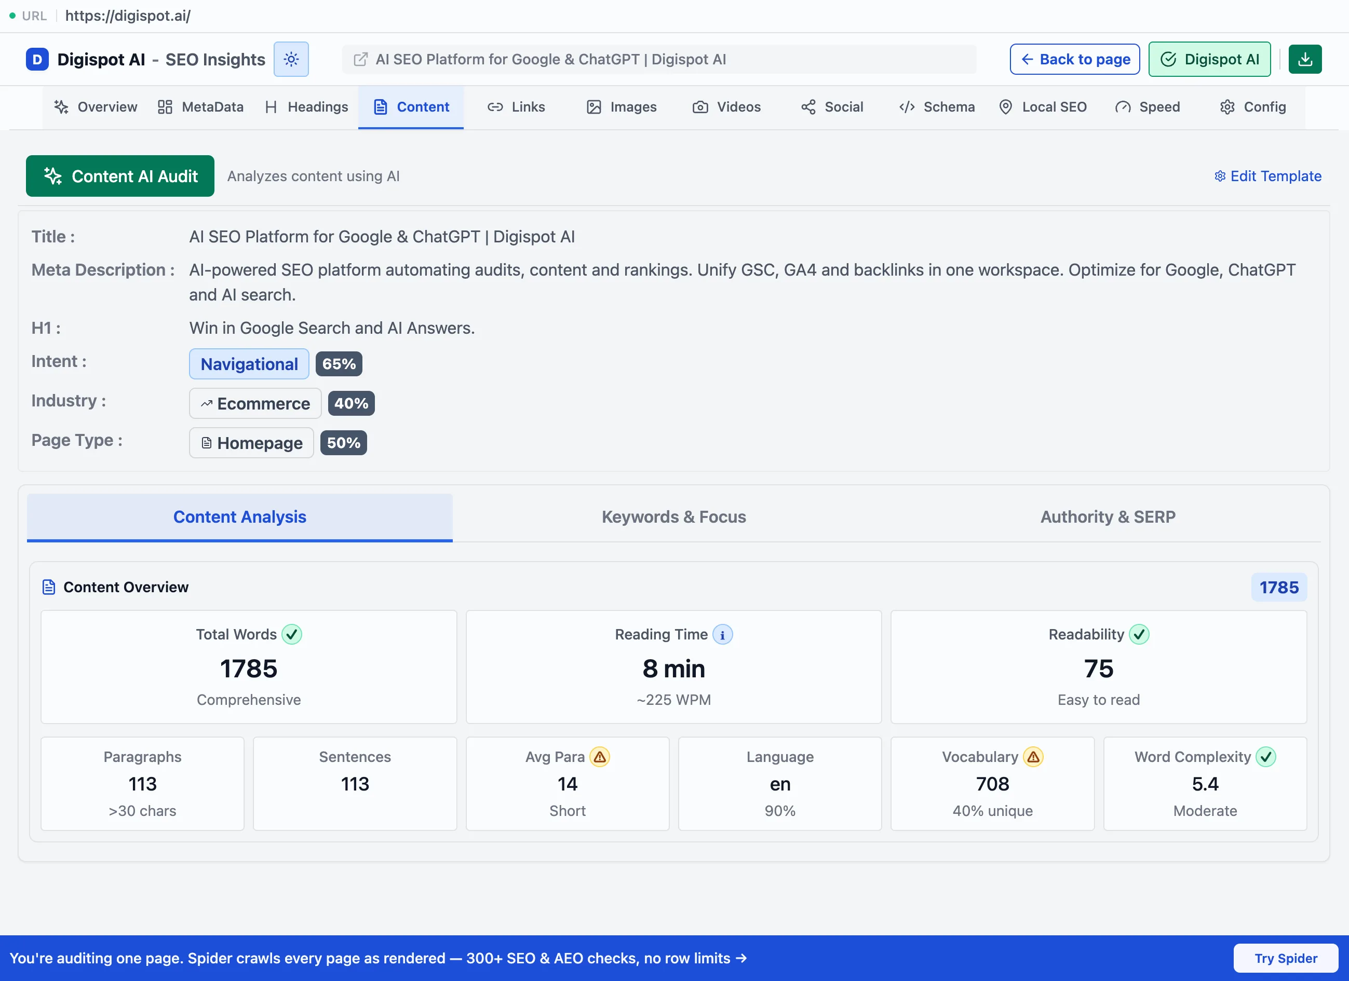Click the URL address https://digispot.ai/

128,16
